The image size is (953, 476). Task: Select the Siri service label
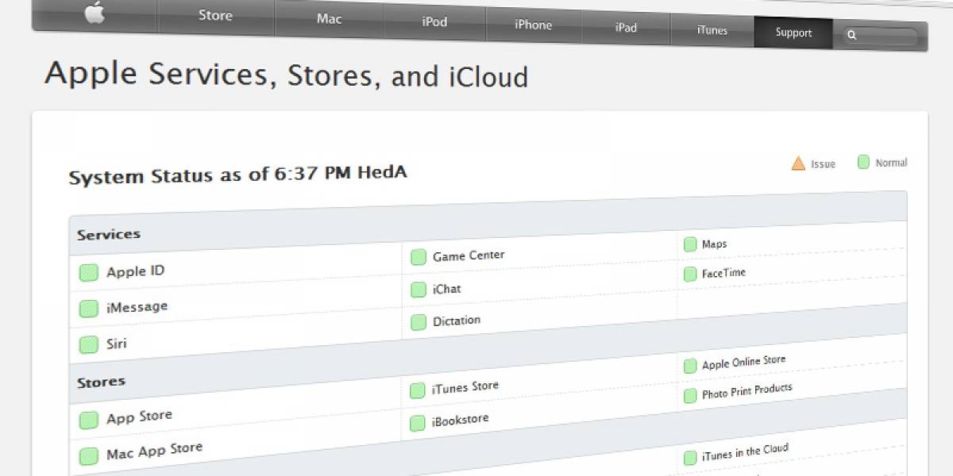tap(116, 344)
